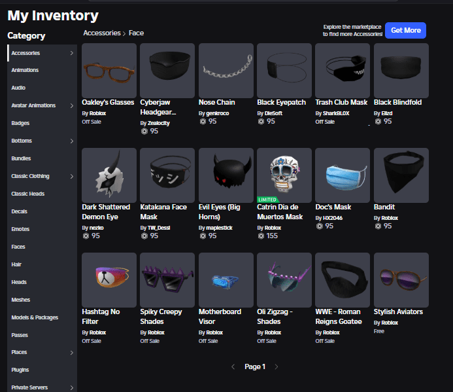Expand the Private Servers category chevron

(72, 387)
